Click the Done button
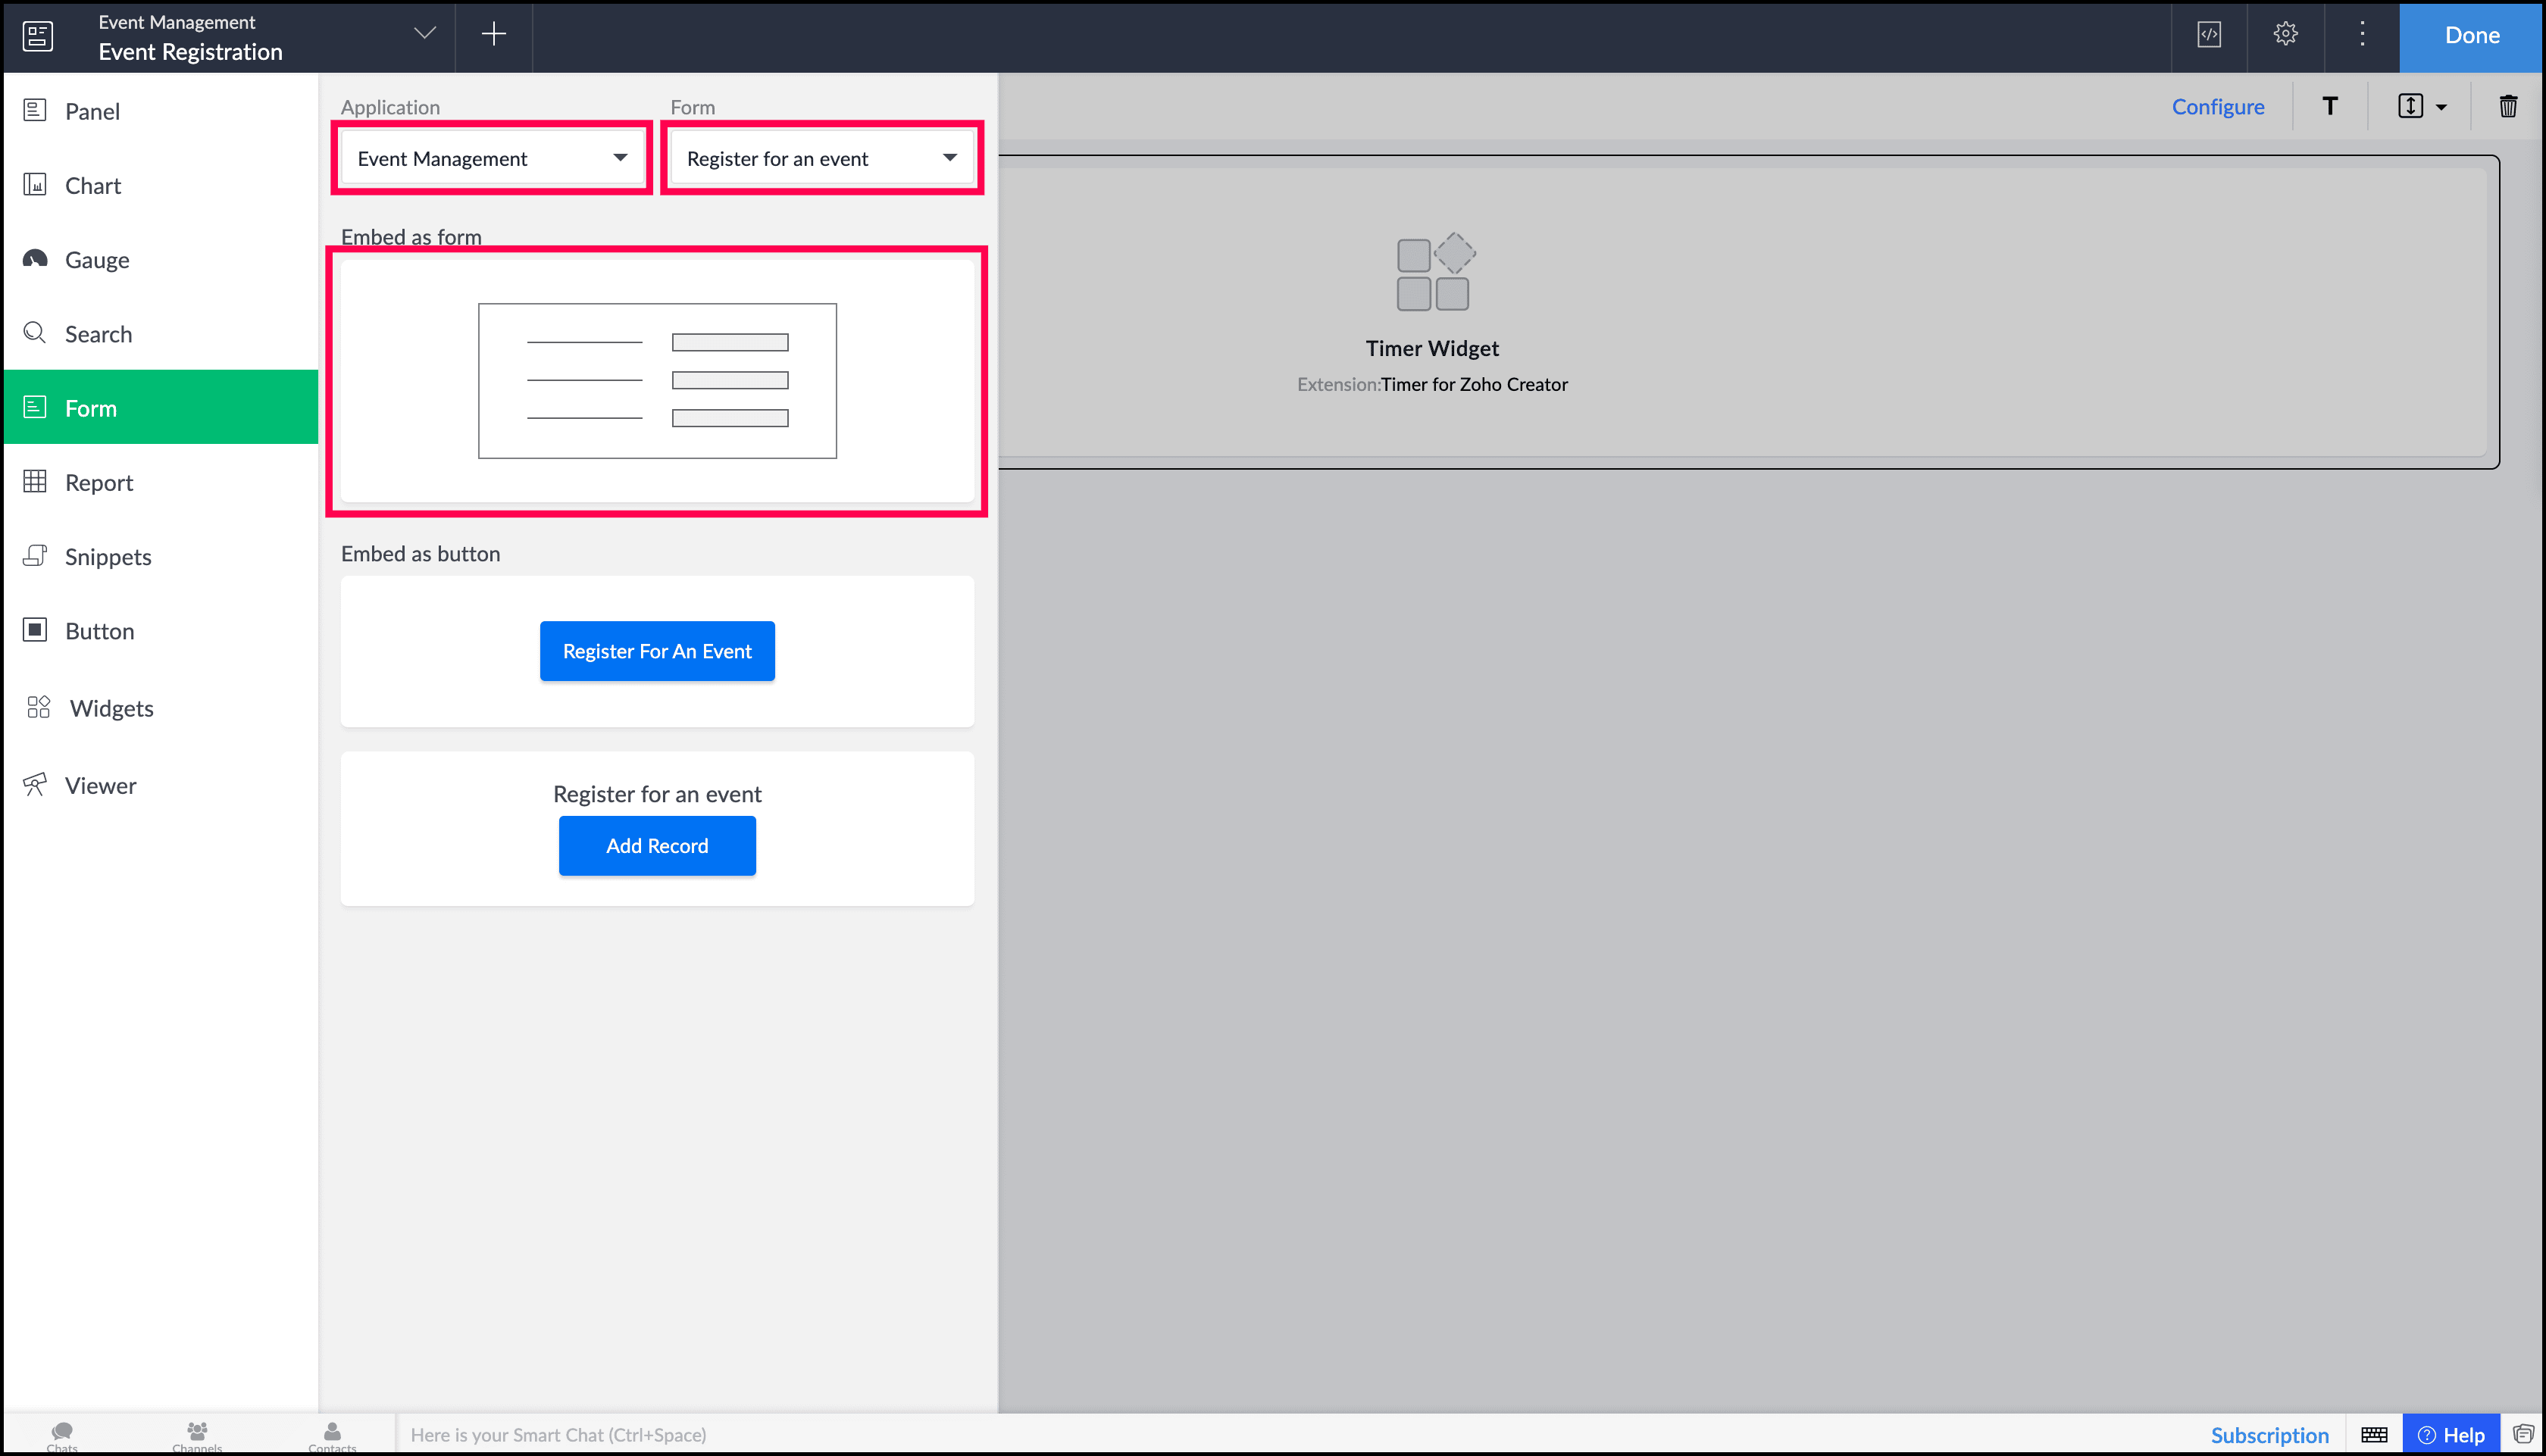The height and width of the screenshot is (1456, 2546). tap(2471, 35)
